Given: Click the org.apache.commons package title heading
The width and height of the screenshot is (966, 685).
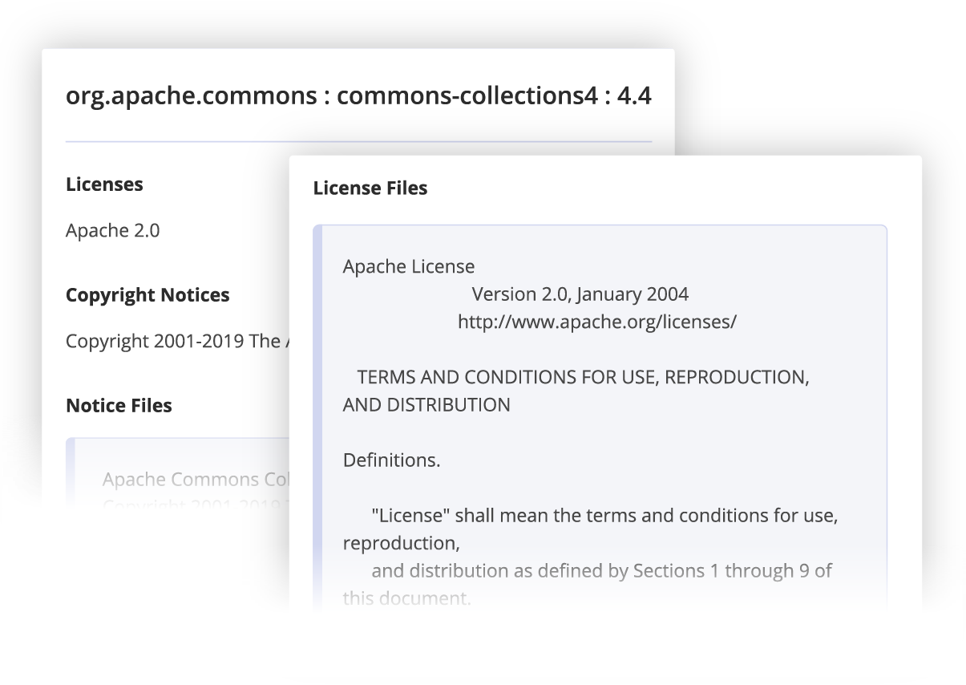Looking at the screenshot, I should pyautogui.click(x=358, y=96).
